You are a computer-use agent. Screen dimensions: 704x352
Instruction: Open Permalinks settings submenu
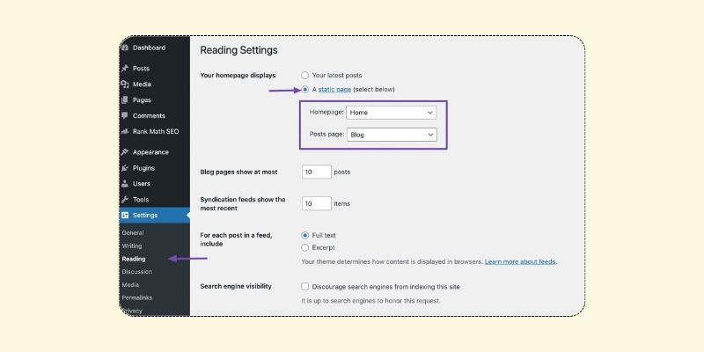tap(137, 297)
